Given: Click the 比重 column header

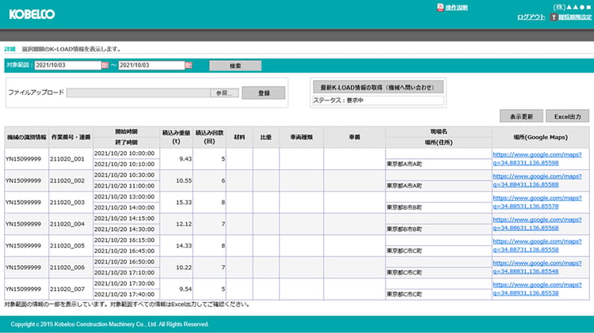Looking at the screenshot, I should coord(266,138).
